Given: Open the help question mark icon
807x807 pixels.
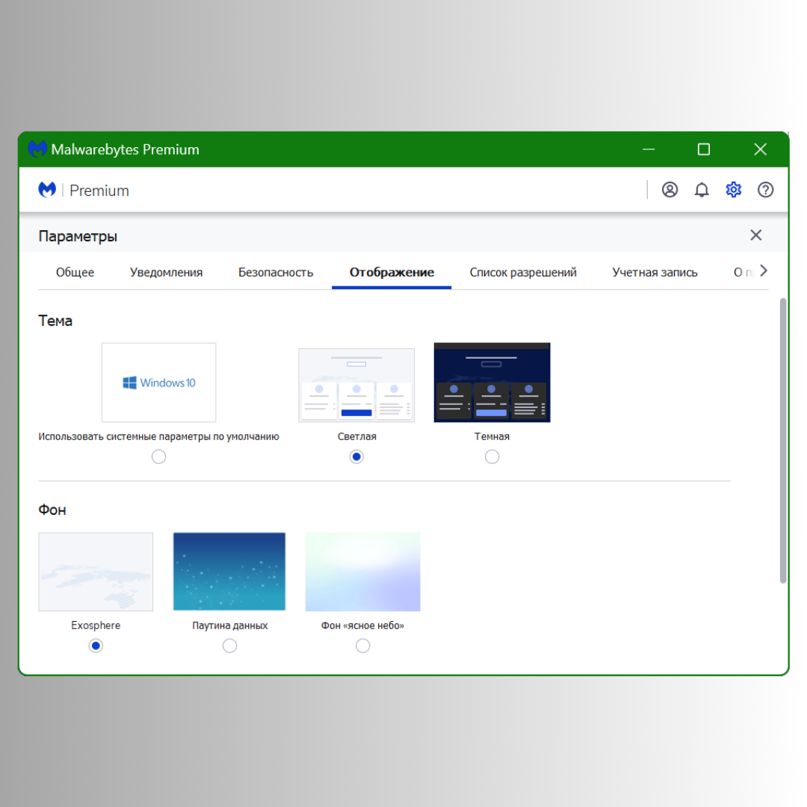Looking at the screenshot, I should coord(765,190).
